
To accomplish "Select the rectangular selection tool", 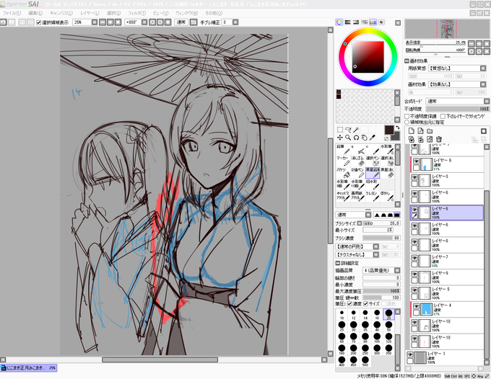I will (340, 130).
